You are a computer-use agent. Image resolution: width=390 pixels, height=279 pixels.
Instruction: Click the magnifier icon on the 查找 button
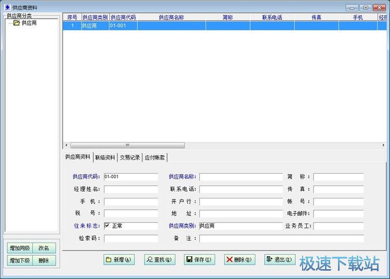coord(149,260)
